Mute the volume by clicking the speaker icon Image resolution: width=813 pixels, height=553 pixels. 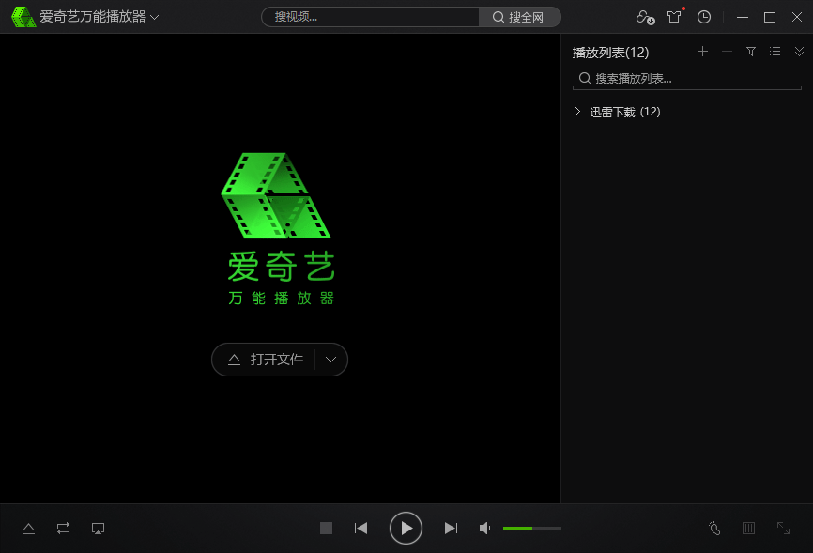point(483,528)
